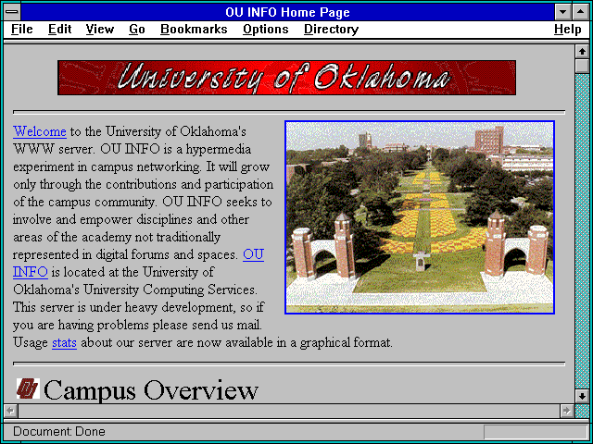Click the horizontal scrollbar left arrow

[x=10, y=411]
